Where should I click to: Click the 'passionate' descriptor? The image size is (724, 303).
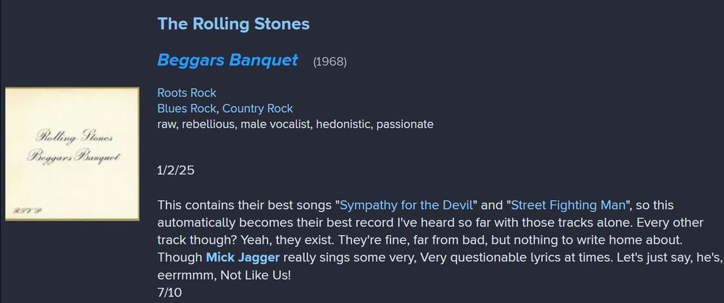click(405, 124)
